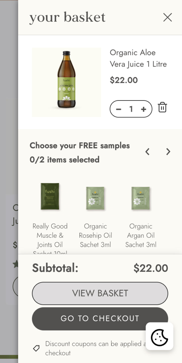Click Organic Argan Oil Sachet 3ml label
This screenshot has width=182, height=363.
pyautogui.click(x=141, y=235)
